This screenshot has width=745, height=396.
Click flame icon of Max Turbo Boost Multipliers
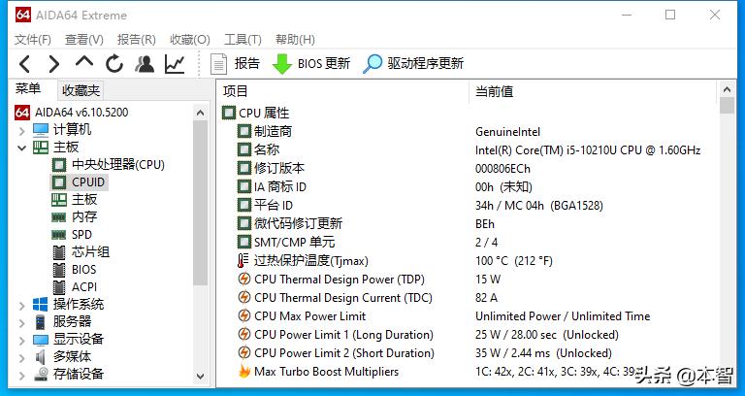[243, 371]
